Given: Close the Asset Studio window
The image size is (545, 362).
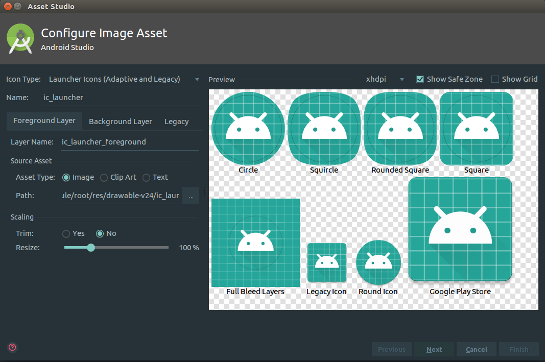Looking at the screenshot, I should click(8, 6).
